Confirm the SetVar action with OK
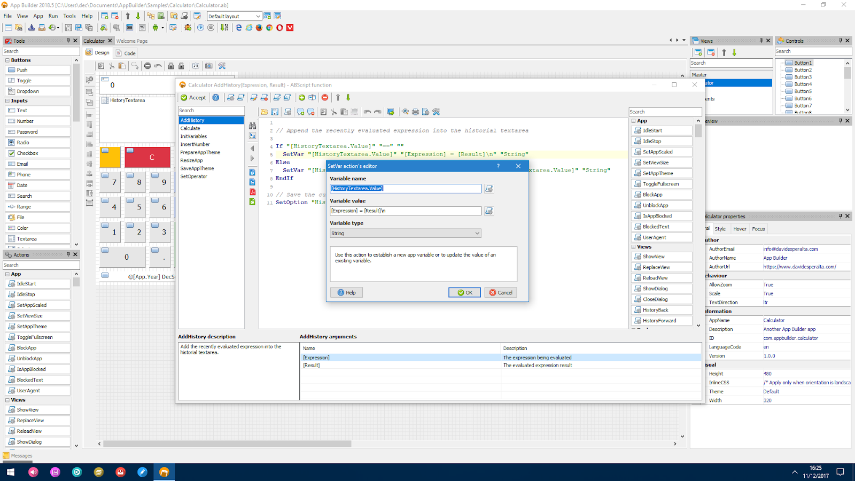 point(464,292)
